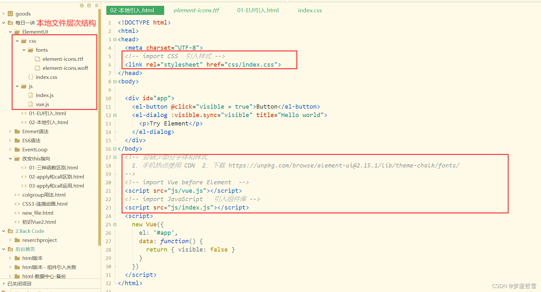Click the fonts folder icon
541x292 pixels.
(x=31, y=50)
